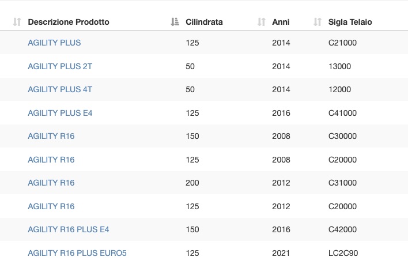Sort table by Sigla Telaio header
This screenshot has height=268, width=408.
point(350,22)
